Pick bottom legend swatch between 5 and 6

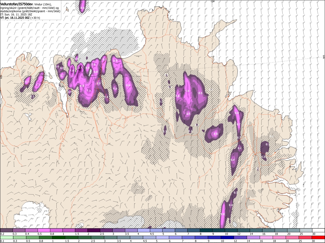pyautogui.click(x=162, y=238)
